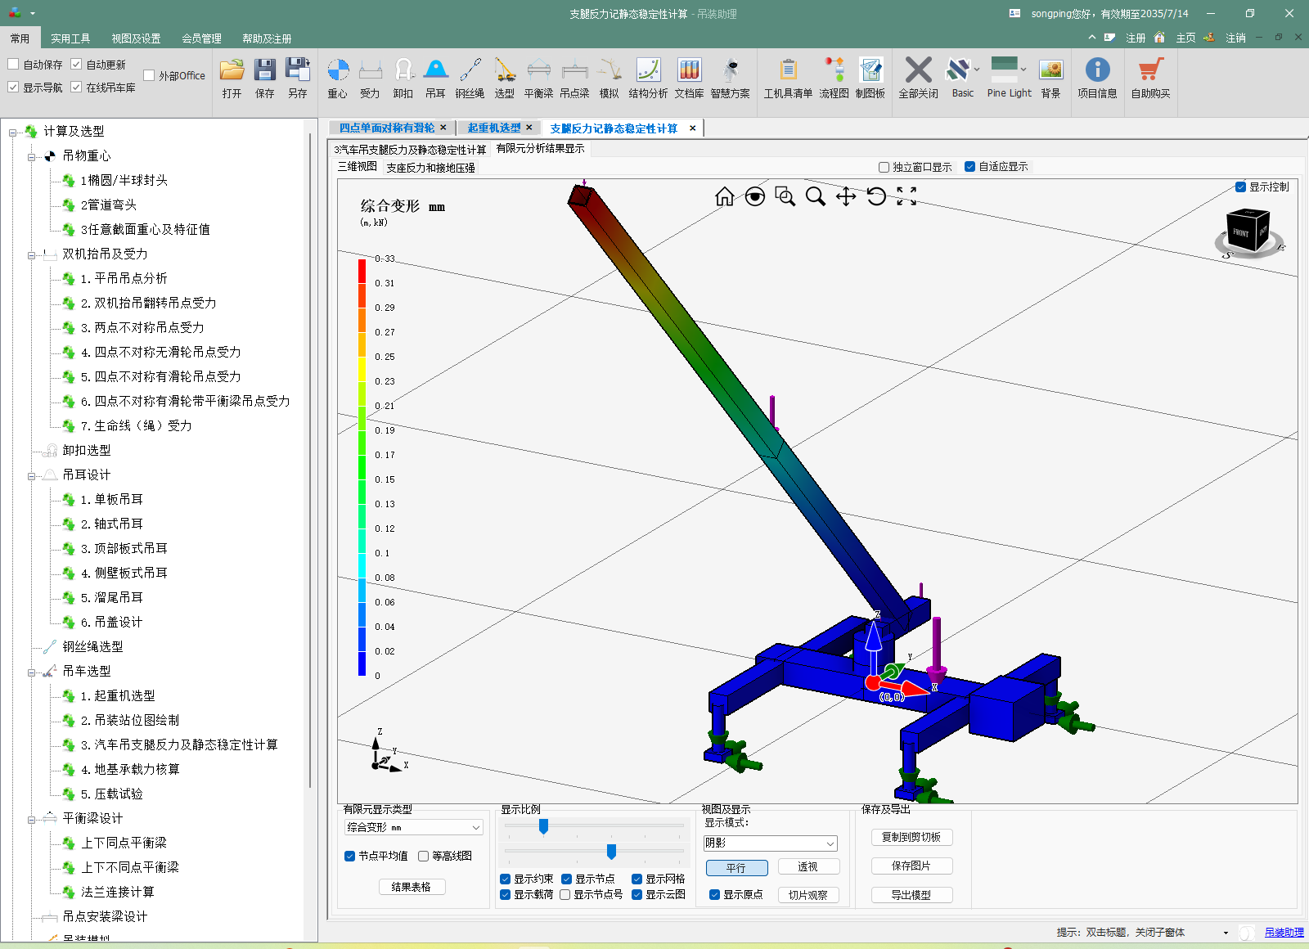Click the 结果表格 button
Screen dimensions: 1309x949
tap(412, 887)
